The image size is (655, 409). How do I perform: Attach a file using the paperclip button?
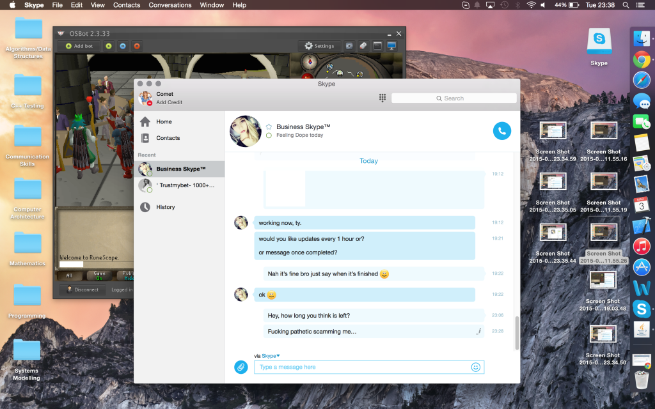tap(241, 367)
